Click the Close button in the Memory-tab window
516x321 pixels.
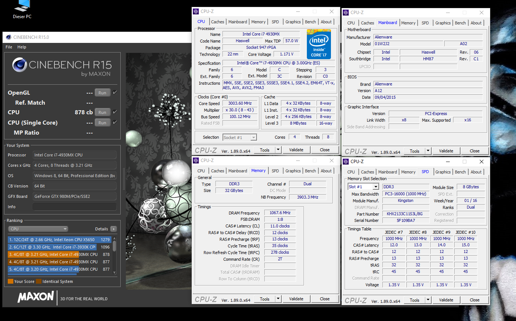[x=325, y=299]
